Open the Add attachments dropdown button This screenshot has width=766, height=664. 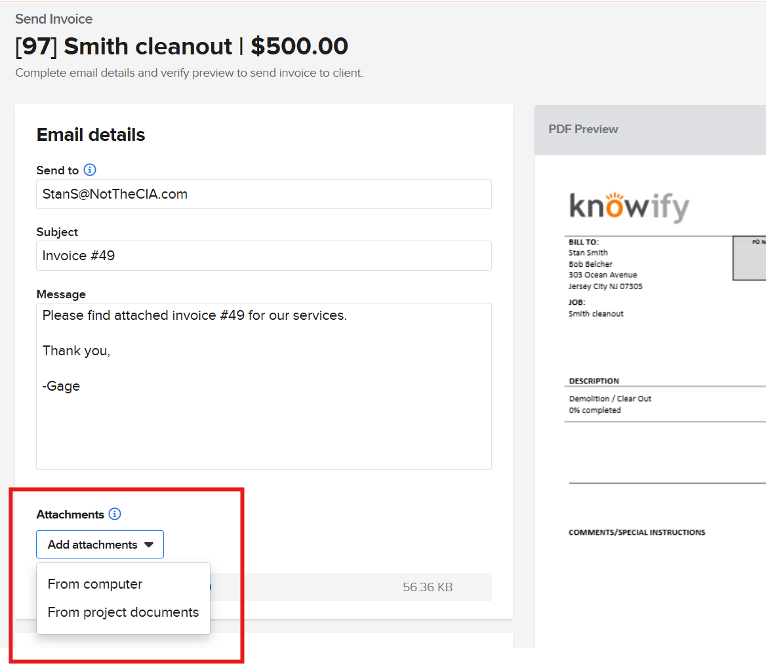(100, 545)
